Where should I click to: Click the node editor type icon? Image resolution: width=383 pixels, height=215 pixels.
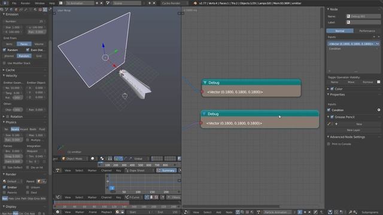click(x=186, y=213)
